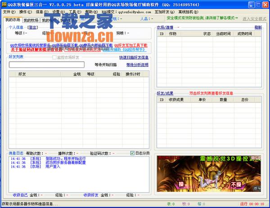Click the 牧:0 status bar counter
Viewport: 270px width, 208px height.
[186, 204]
